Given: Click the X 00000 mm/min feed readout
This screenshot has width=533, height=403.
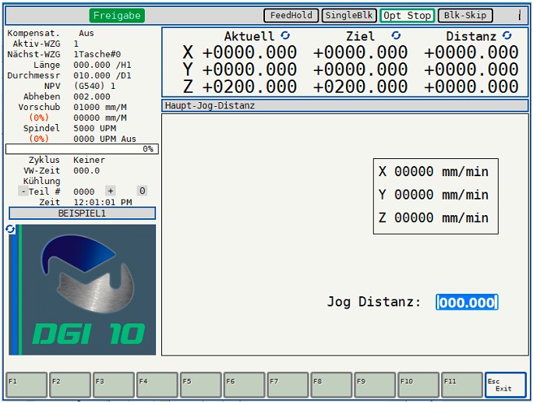Looking at the screenshot, I should click(x=433, y=171).
